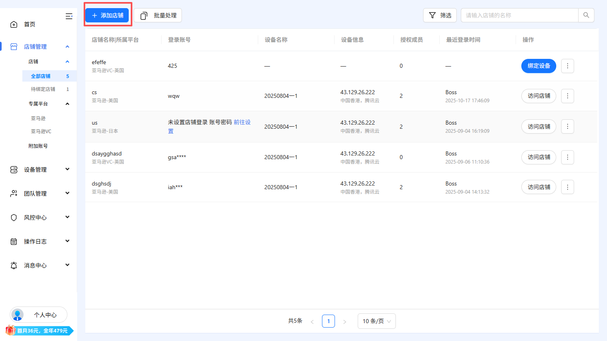Open 团队管理 team management icon
607x341 pixels.
(x=13, y=193)
